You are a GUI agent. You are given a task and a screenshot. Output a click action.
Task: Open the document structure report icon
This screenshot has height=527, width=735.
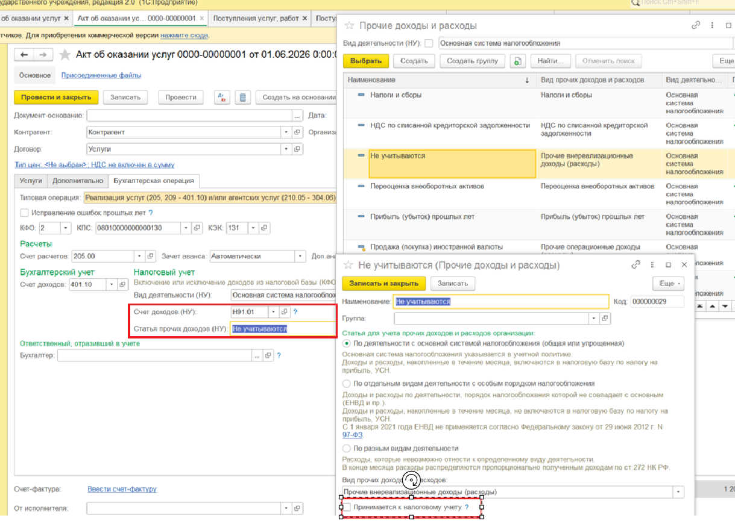242,97
